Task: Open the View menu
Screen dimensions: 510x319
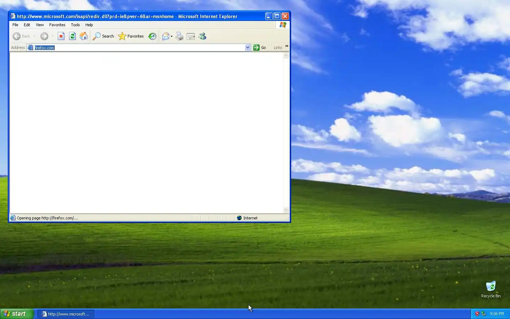Action: [40, 25]
